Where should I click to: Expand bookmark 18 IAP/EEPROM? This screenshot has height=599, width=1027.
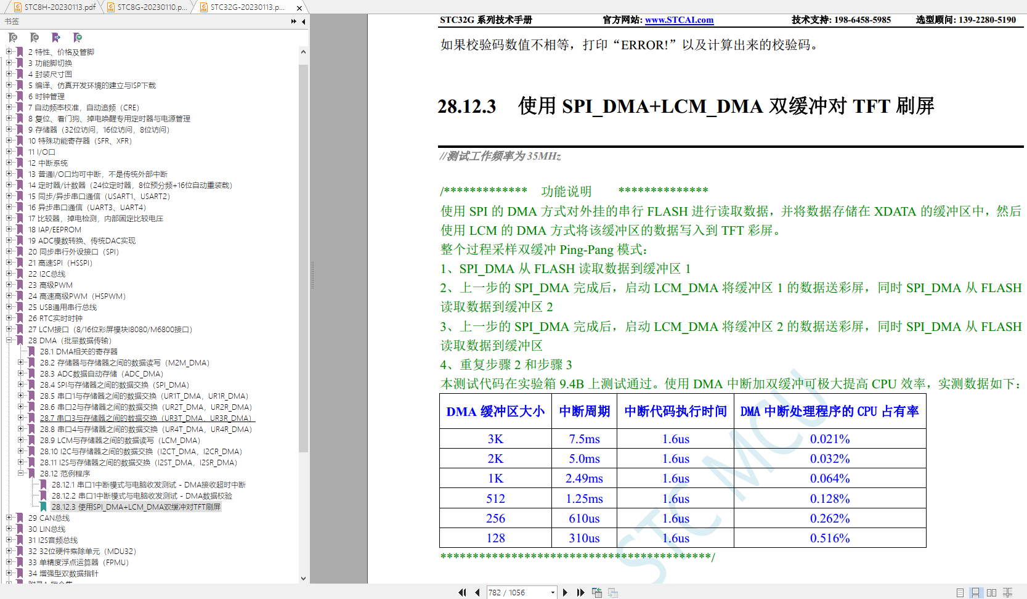[9, 229]
